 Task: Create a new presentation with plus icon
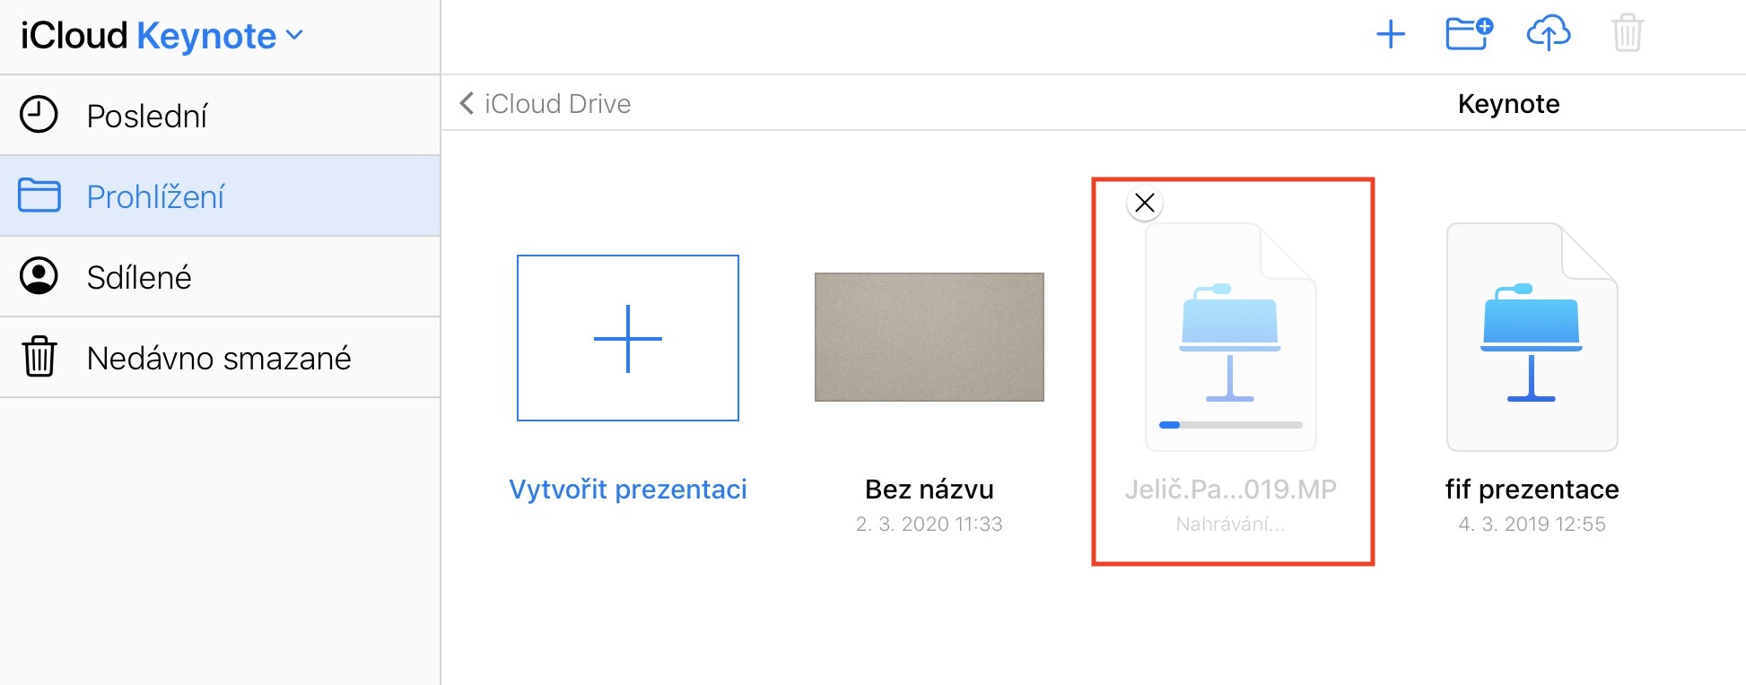(1391, 35)
